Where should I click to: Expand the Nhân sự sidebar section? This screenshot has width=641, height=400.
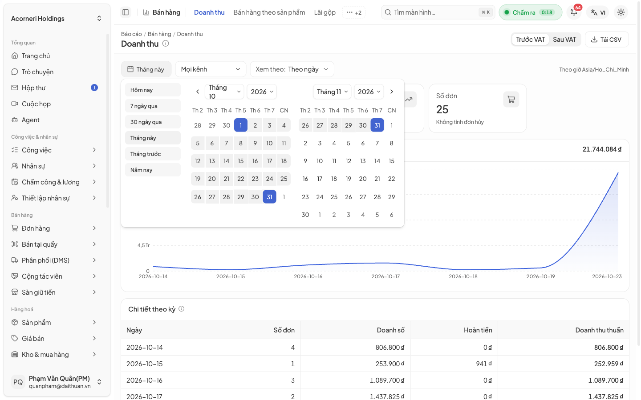[x=55, y=166]
